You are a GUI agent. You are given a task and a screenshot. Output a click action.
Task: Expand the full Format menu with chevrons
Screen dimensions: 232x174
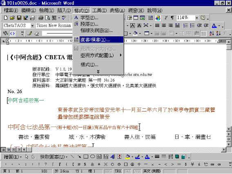98,72
